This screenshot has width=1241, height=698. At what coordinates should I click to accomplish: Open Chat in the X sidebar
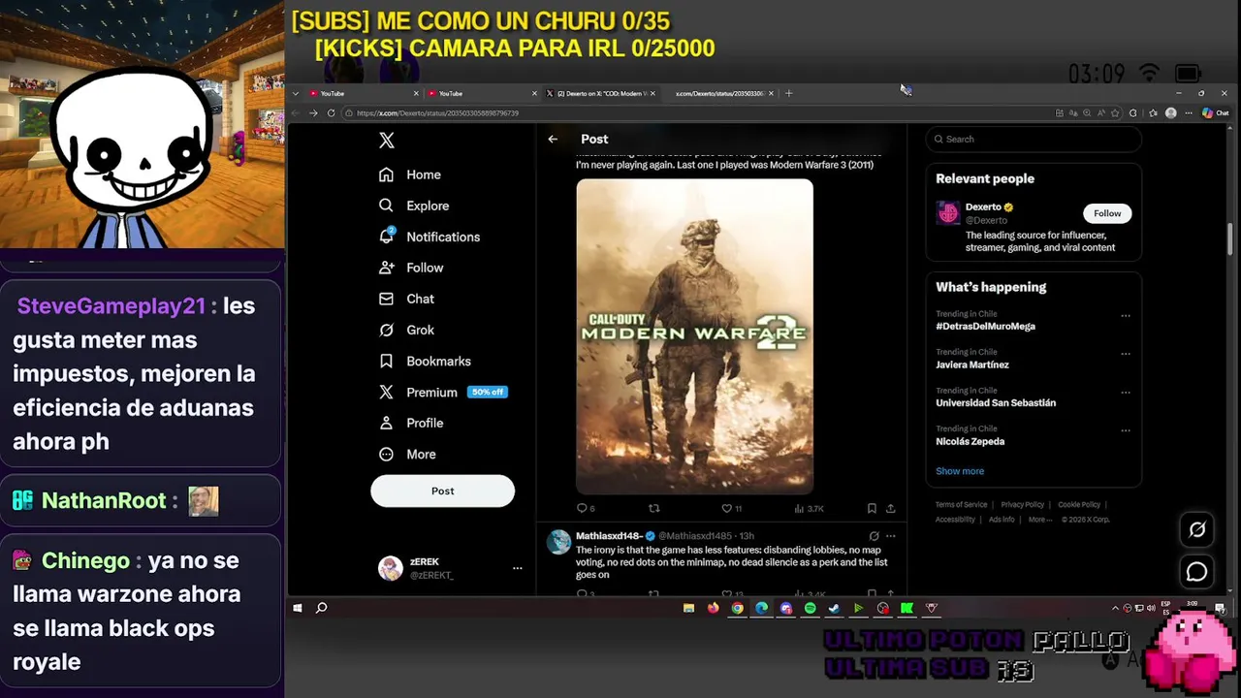pyautogui.click(x=406, y=299)
